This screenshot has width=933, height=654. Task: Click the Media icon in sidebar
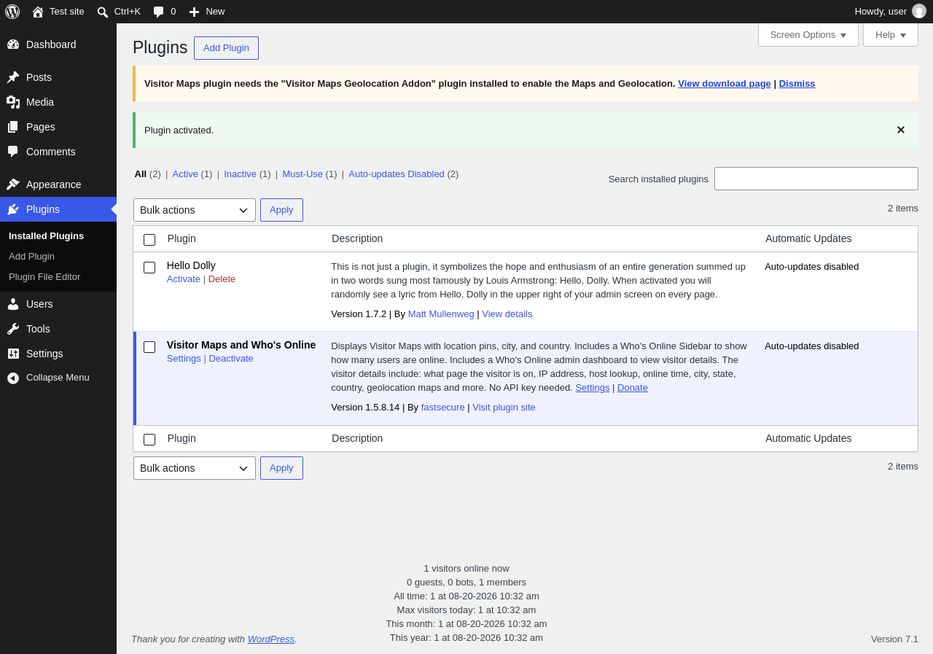point(13,102)
